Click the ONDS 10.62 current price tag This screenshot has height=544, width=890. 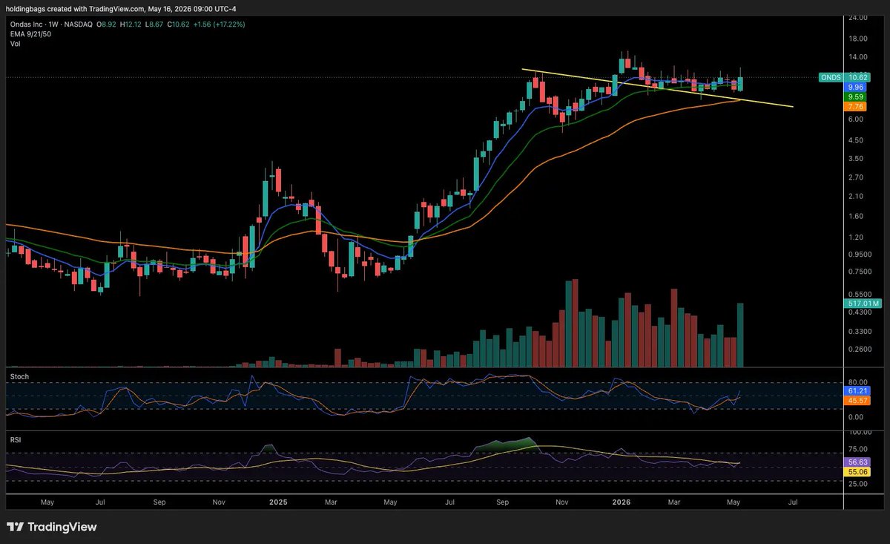[843, 76]
